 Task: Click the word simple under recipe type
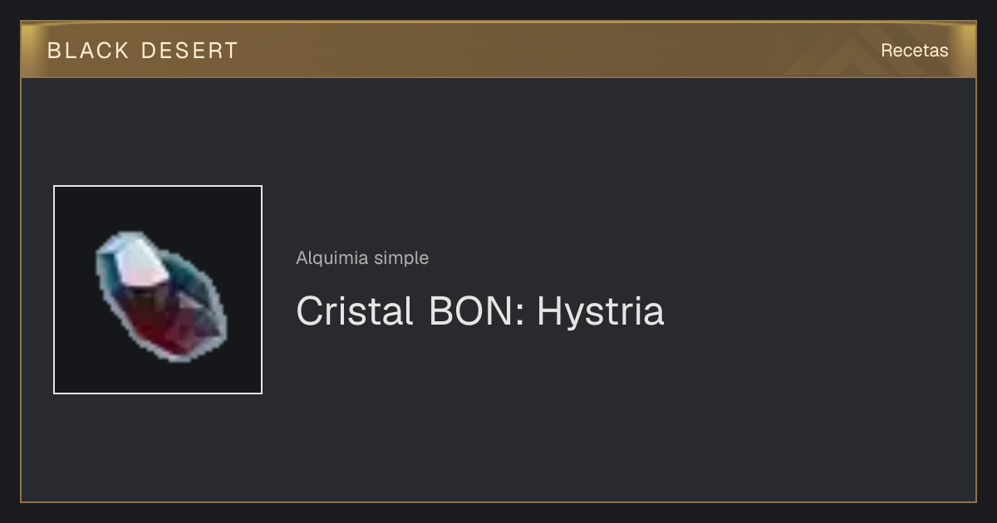coord(401,258)
